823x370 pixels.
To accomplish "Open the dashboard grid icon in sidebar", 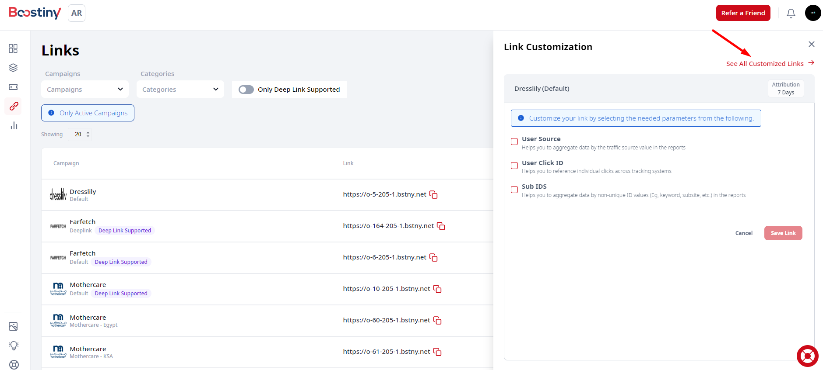I will click(13, 48).
